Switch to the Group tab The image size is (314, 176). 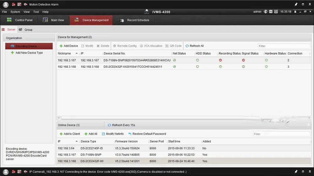(25, 29)
